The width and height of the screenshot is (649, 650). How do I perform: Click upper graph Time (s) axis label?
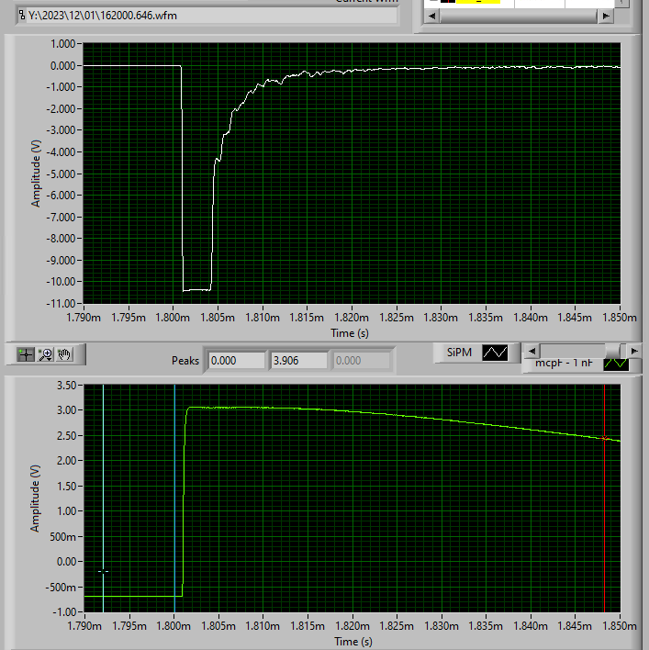[x=350, y=333]
